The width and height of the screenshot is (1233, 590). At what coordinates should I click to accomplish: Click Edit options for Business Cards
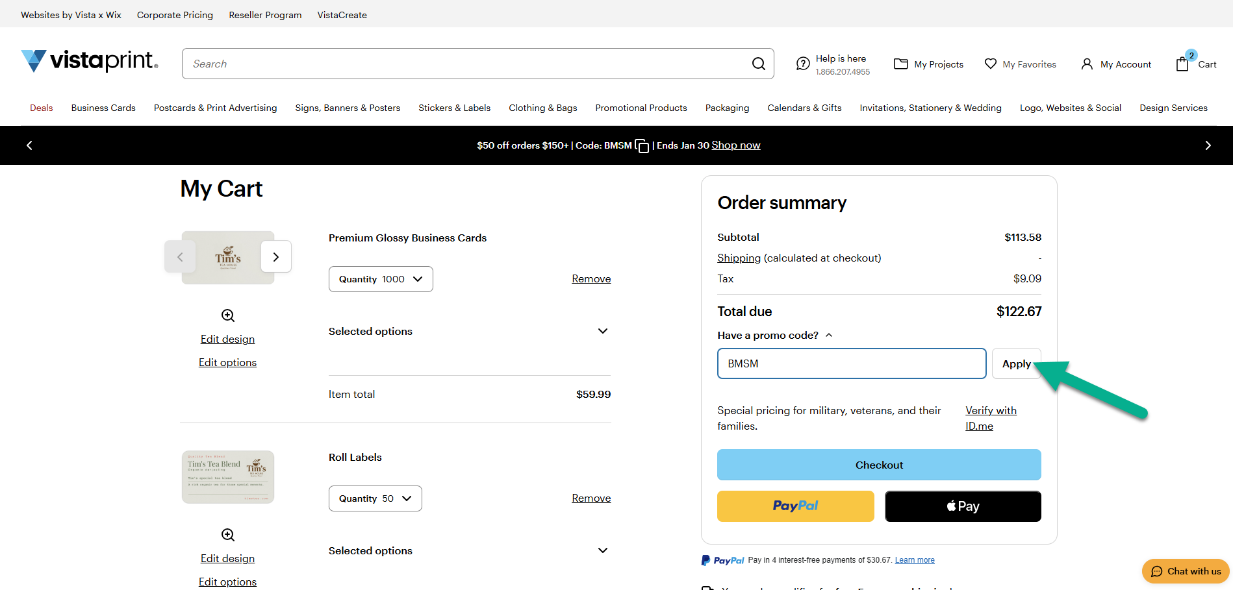[x=227, y=362]
